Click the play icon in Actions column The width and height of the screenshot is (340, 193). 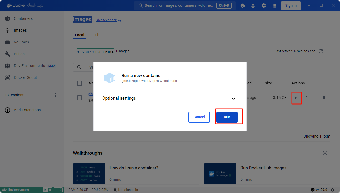tap(296, 98)
